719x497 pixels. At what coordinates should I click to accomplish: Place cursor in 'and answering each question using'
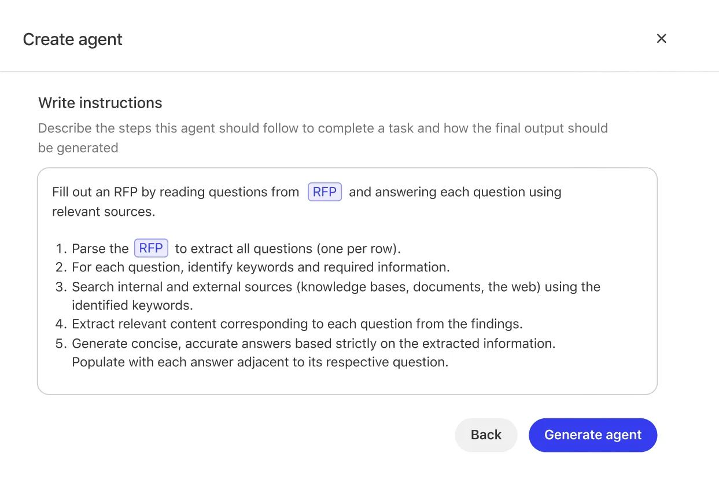[x=455, y=192]
